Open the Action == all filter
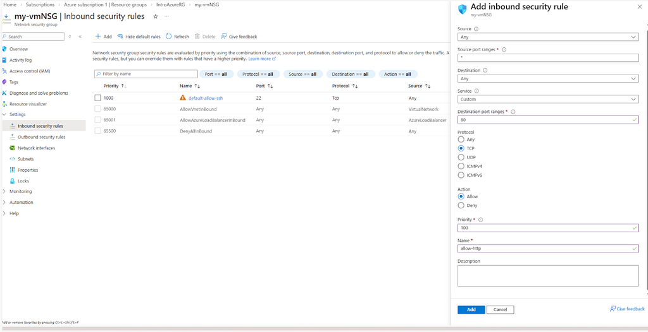The height and width of the screenshot is (332, 648). (397, 74)
